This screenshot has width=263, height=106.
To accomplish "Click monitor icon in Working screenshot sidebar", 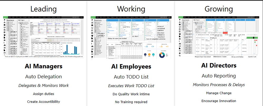I will pos(92,28).
